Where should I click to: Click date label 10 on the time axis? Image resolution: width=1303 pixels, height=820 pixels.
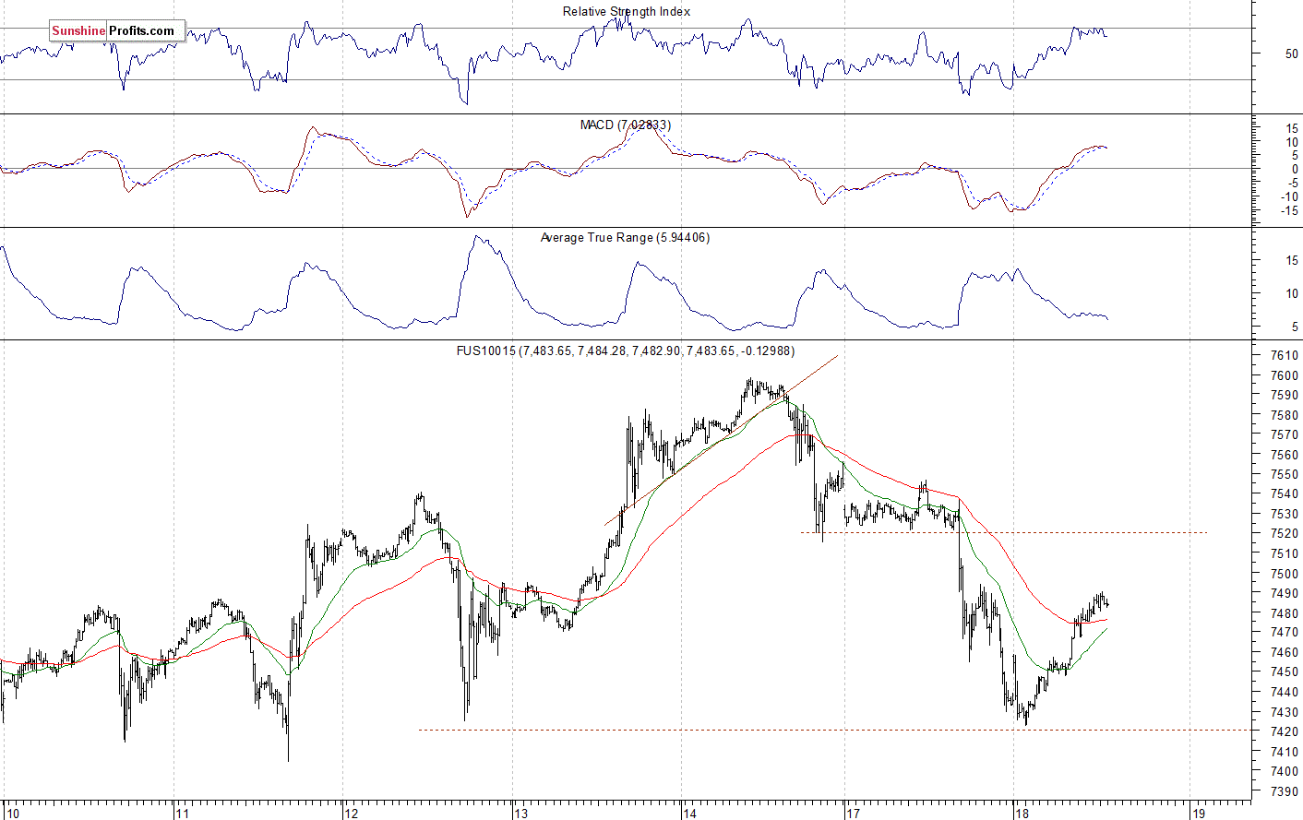[x=12, y=814]
